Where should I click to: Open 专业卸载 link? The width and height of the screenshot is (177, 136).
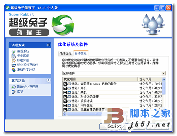pyautogui.click(x=23, y=56)
